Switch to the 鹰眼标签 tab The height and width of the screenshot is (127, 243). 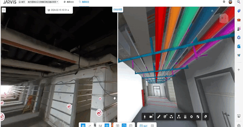[x=84, y=2]
